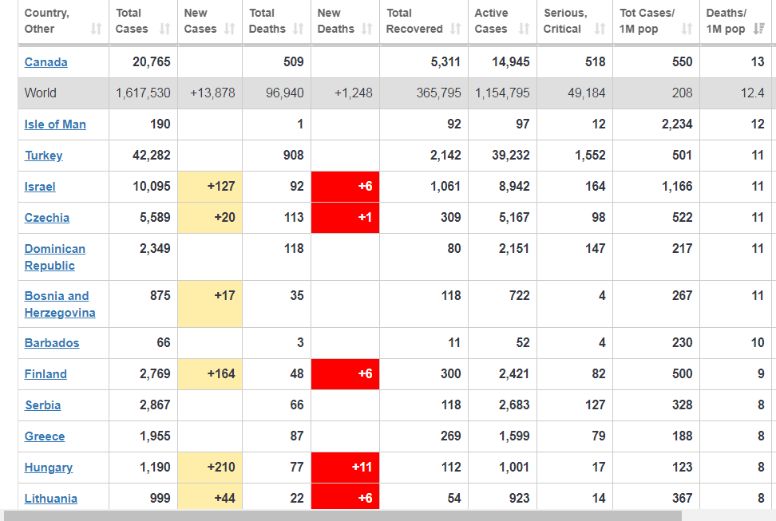Image resolution: width=776 pixels, height=521 pixels.
Task: Sort by Active Cases column arrows
Action: 524,29
